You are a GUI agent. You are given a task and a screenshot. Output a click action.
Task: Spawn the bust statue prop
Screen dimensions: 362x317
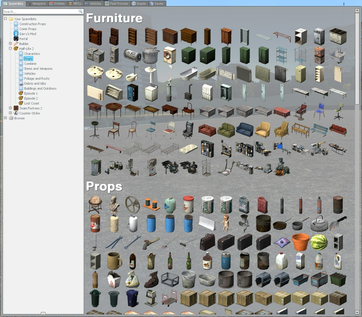[x=114, y=205]
